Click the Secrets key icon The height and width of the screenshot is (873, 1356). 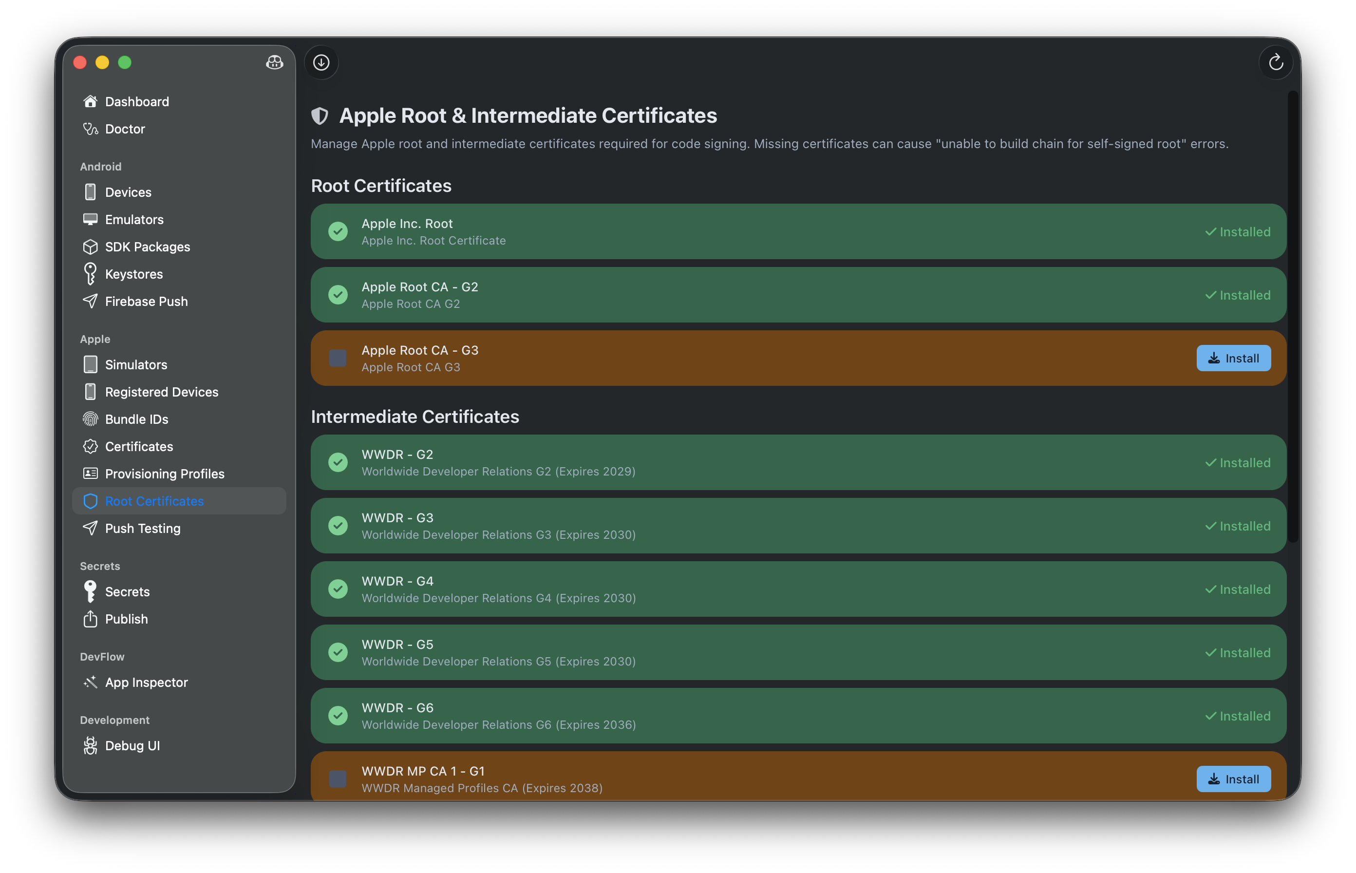pyautogui.click(x=90, y=591)
